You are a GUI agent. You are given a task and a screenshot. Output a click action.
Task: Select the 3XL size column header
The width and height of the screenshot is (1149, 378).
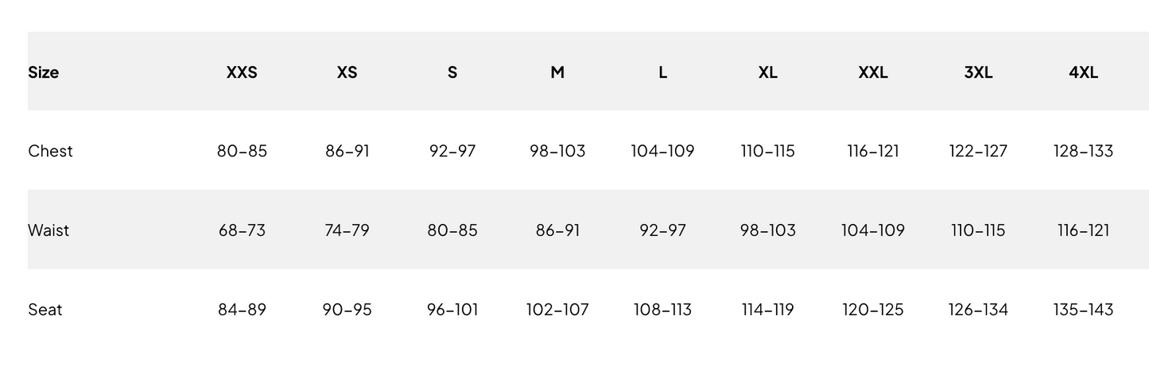(978, 72)
